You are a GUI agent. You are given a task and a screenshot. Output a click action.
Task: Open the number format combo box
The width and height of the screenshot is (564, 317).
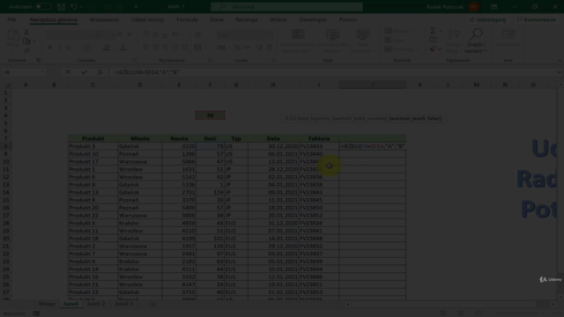(244, 34)
